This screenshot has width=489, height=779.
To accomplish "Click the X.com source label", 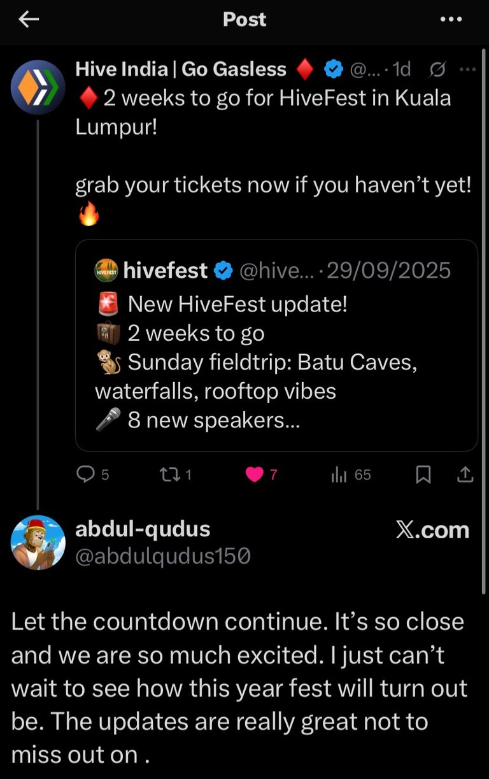I will (x=433, y=530).
